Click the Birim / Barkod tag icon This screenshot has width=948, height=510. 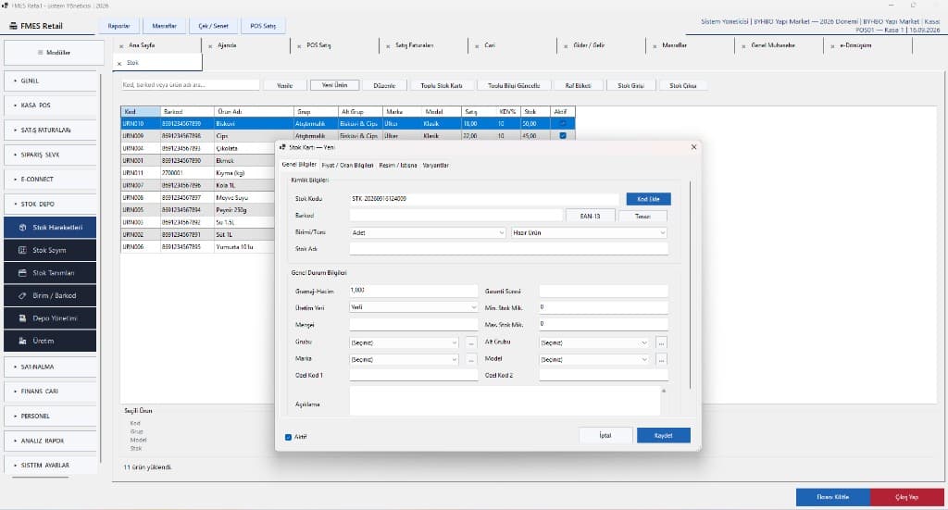(x=22, y=295)
